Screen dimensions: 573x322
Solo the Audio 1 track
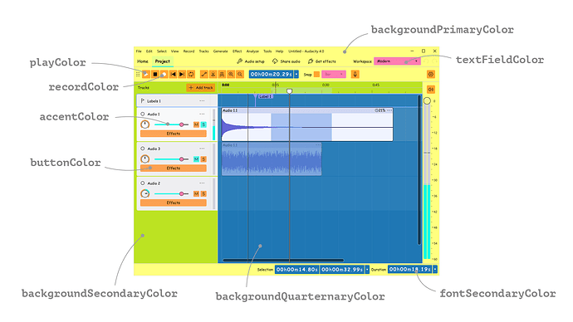(203, 124)
